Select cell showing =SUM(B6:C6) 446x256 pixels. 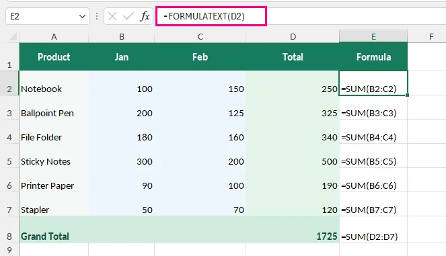click(x=373, y=180)
